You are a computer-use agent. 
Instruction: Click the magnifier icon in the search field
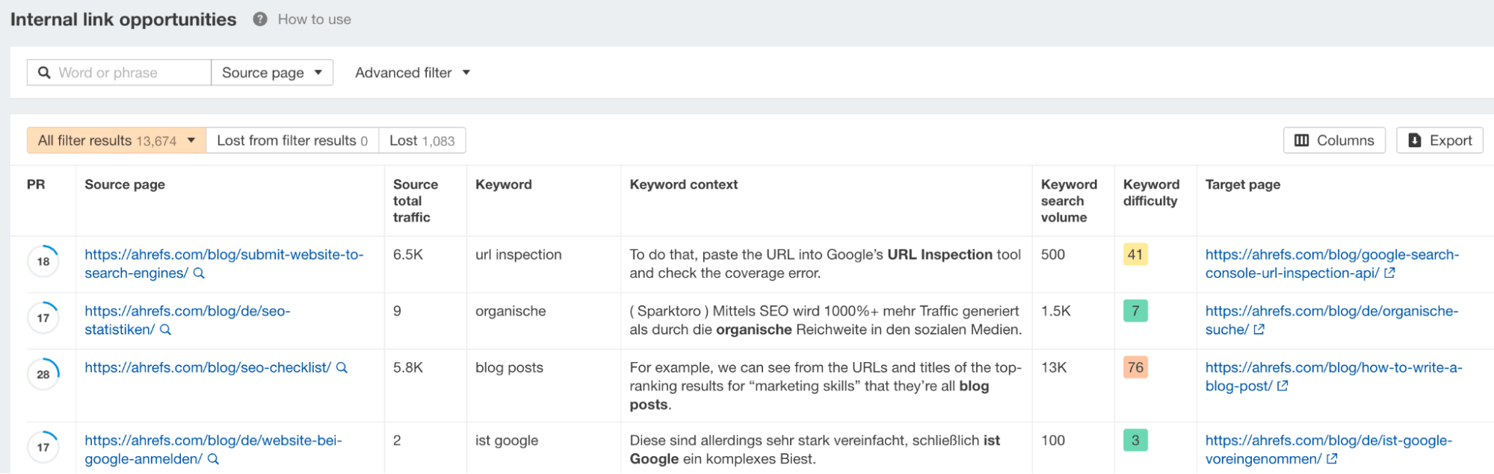coord(45,72)
